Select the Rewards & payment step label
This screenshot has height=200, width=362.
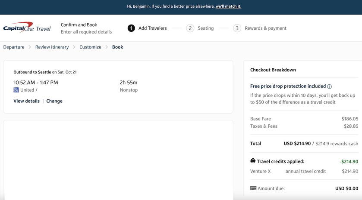(x=265, y=28)
